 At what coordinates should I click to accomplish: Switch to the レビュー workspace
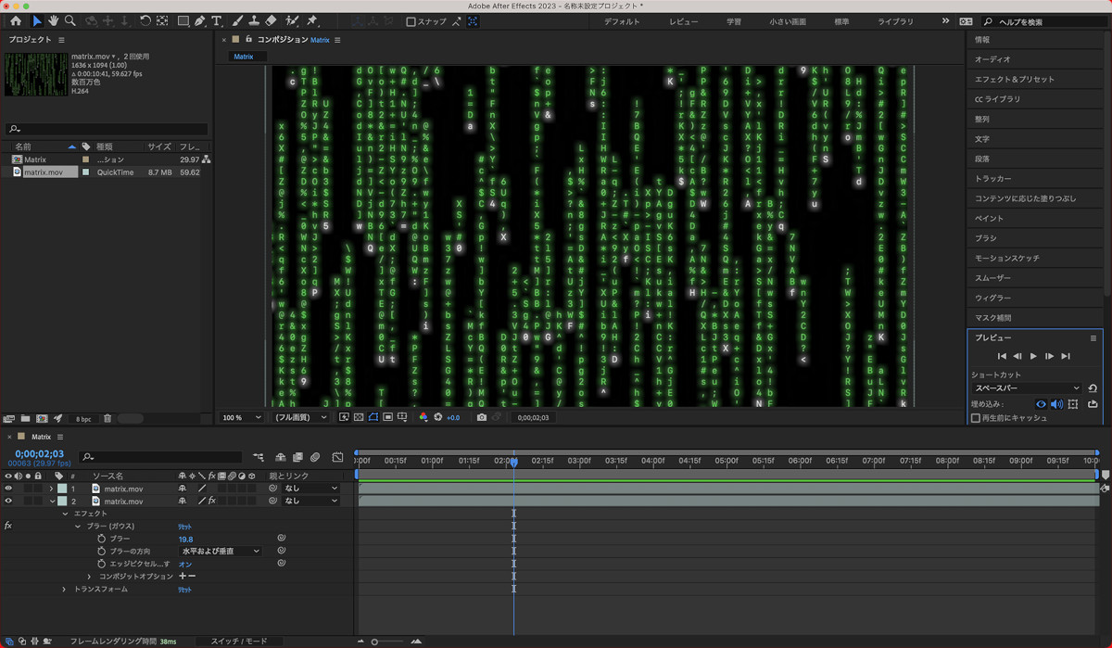(684, 21)
